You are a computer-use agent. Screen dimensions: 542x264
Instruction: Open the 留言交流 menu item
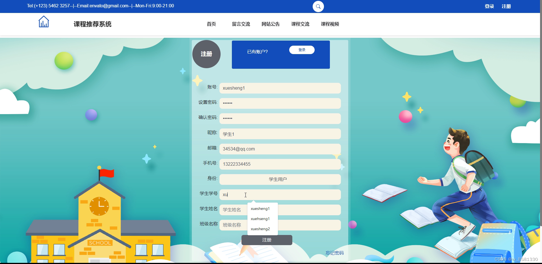pos(241,24)
